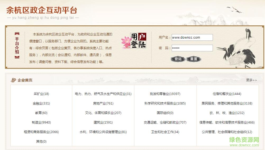Open 教育(60) category
The width and height of the screenshot is (265, 150).
coord(41,113)
